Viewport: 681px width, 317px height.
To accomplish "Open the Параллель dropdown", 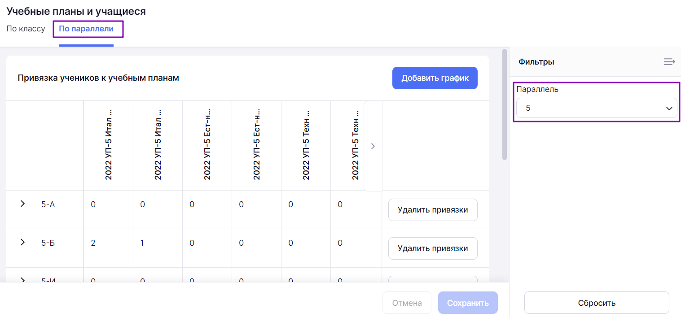I will (597, 108).
